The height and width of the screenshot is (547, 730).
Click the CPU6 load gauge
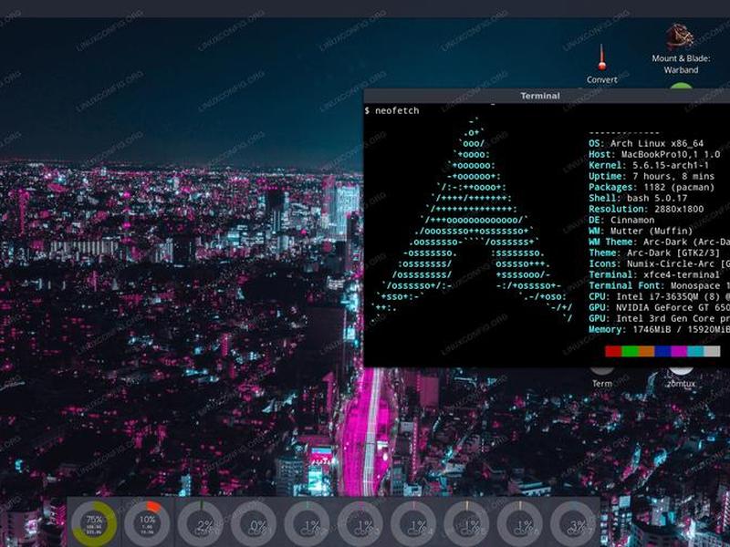(x=519, y=523)
